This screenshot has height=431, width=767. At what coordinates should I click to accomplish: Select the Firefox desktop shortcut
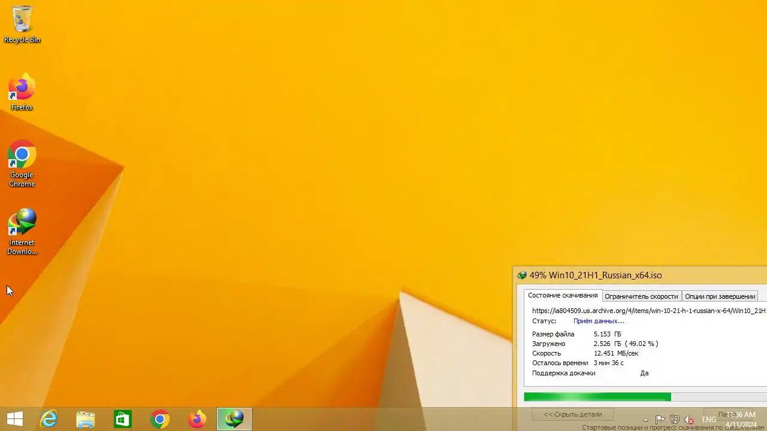click(22, 92)
